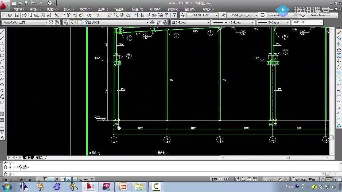Open the TSSD_200_200 dimension style dropdown

point(256,15)
